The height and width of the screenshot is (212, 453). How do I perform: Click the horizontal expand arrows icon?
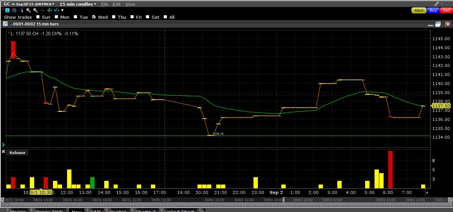pyautogui.click(x=50, y=10)
